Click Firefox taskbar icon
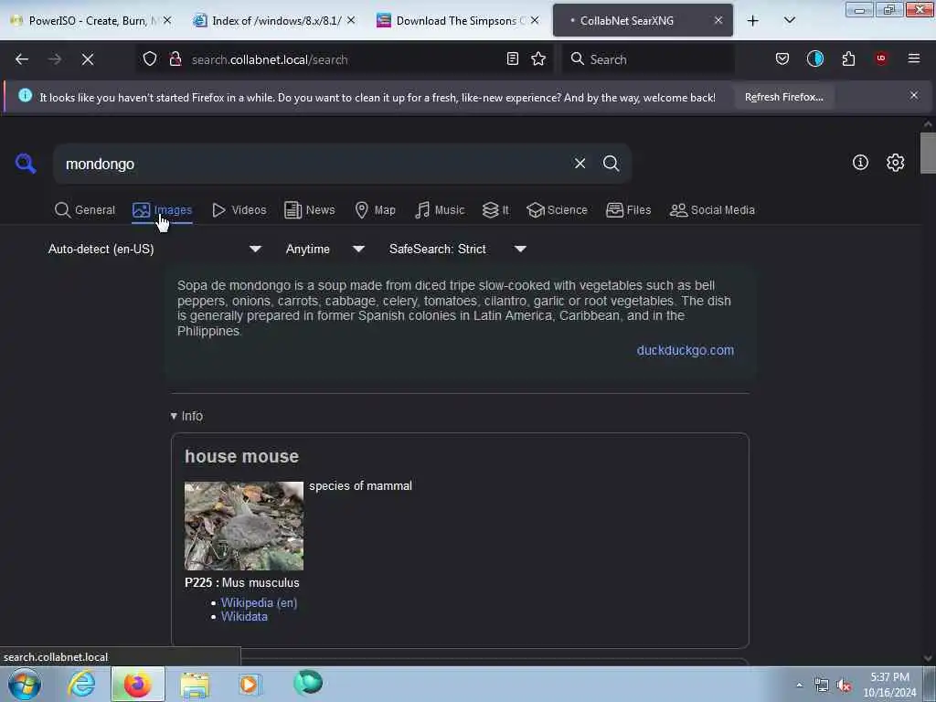The image size is (936, 702). [x=137, y=684]
